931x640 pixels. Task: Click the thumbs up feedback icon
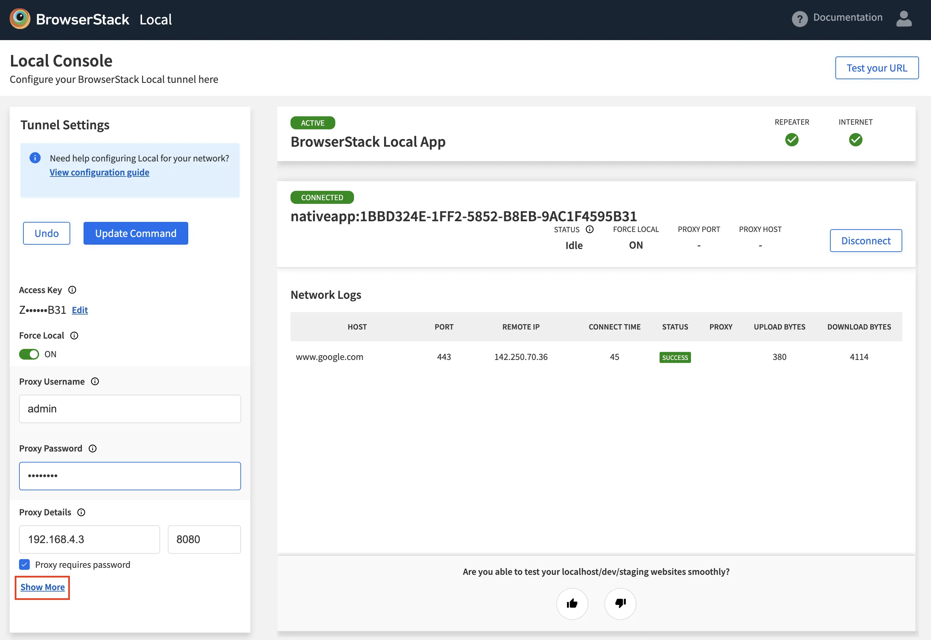(x=572, y=603)
